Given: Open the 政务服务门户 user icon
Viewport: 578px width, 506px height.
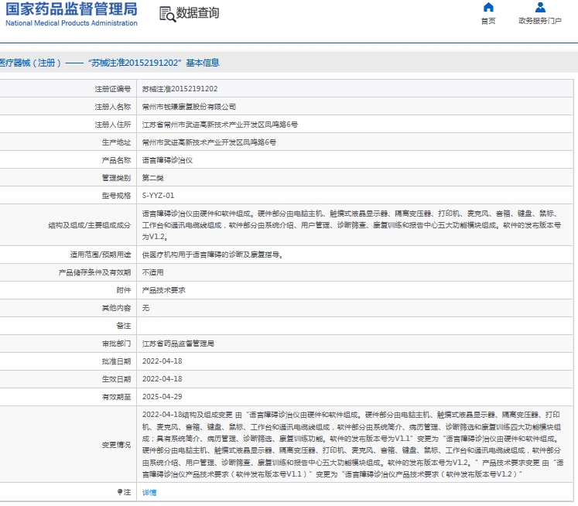Looking at the screenshot, I should pyautogui.click(x=540, y=7).
